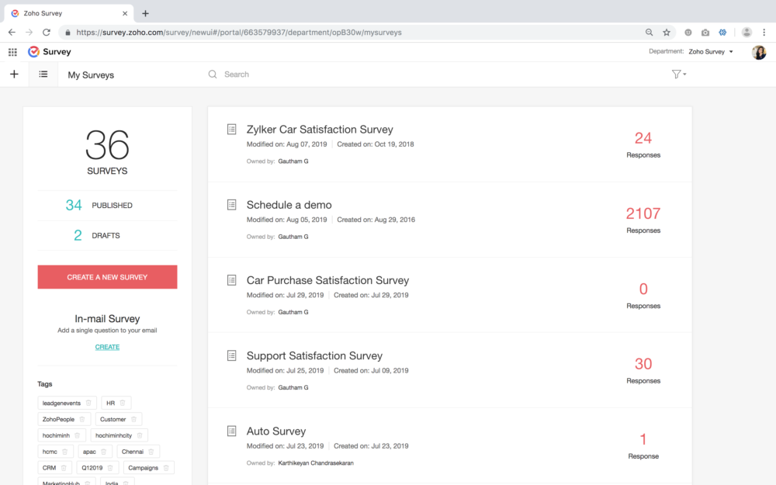776x485 pixels.
Task: Click the Search magnifier icon
Action: point(212,74)
